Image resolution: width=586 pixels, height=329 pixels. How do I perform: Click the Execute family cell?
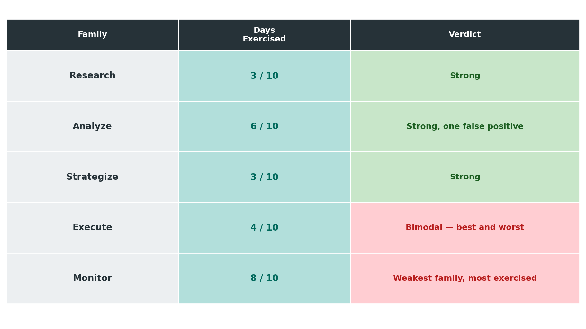coord(93,228)
